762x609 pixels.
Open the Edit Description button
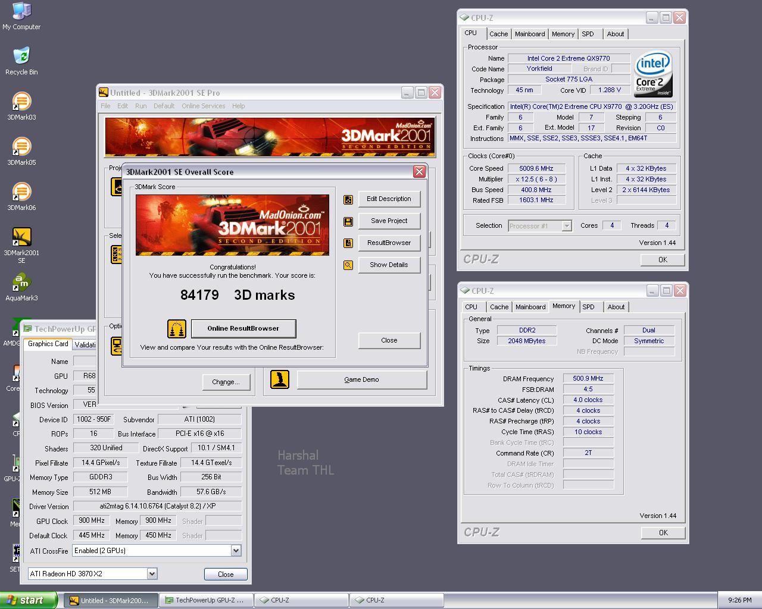389,199
